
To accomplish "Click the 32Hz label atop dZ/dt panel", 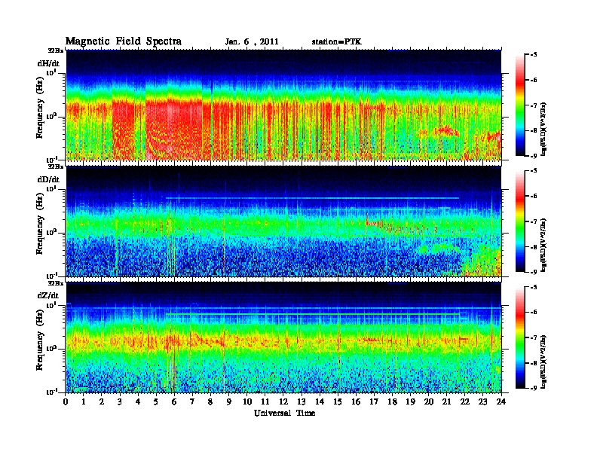I will click(x=56, y=282).
